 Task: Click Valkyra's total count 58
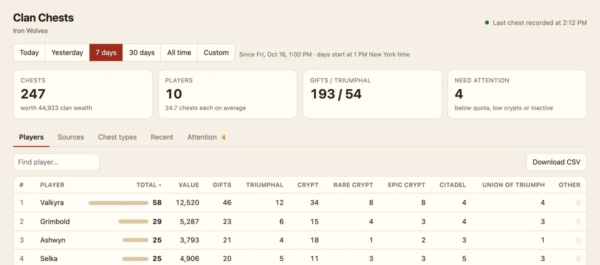click(157, 203)
